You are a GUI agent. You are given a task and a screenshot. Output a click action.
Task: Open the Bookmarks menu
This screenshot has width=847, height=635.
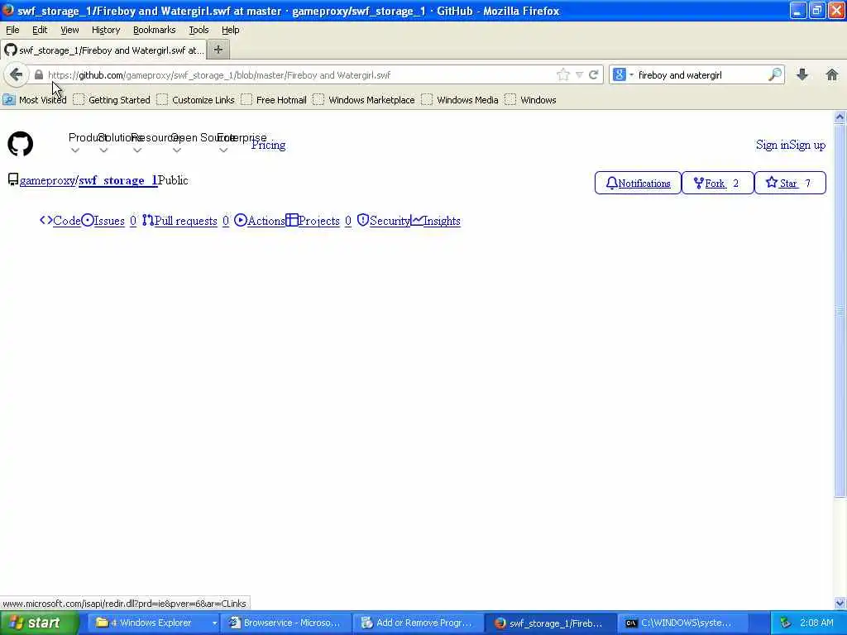pos(154,30)
